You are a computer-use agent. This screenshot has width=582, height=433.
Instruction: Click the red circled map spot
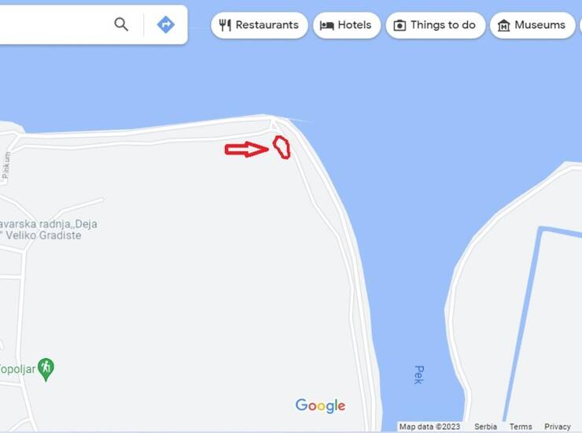click(282, 147)
